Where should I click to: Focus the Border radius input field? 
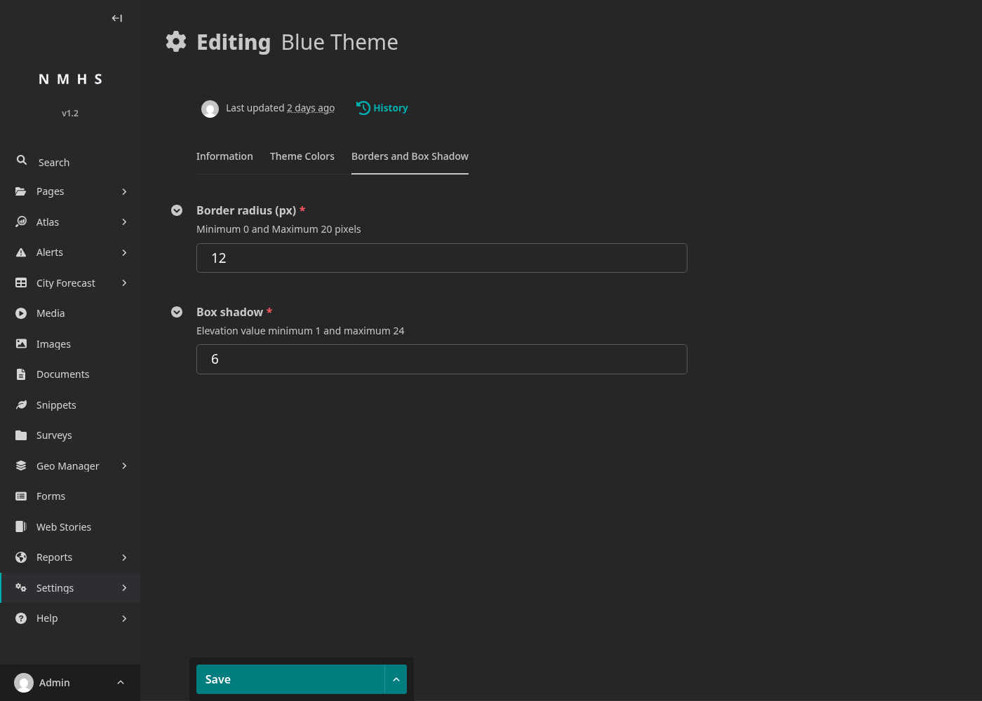tap(442, 258)
